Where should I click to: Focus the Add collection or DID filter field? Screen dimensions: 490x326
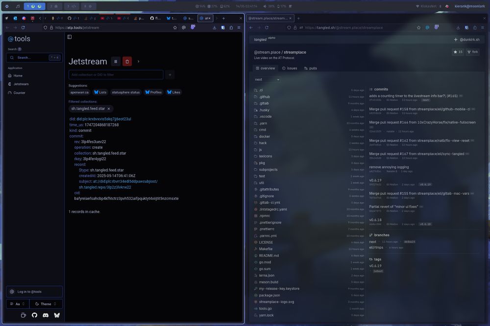tap(116, 75)
